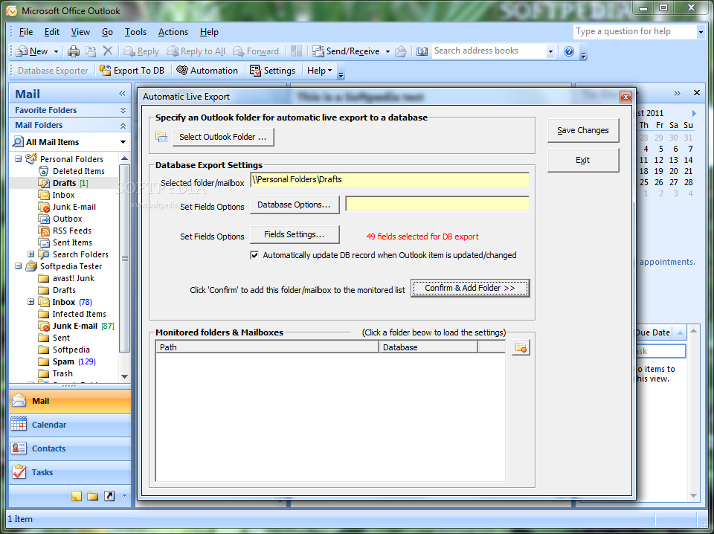Image resolution: width=714 pixels, height=534 pixels.
Task: Switch to the Calendar pane
Action: tap(70, 425)
